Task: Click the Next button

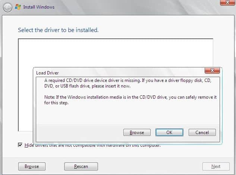Action: pyautogui.click(x=216, y=166)
